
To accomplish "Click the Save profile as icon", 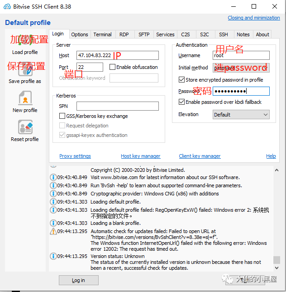I will point(25,70).
